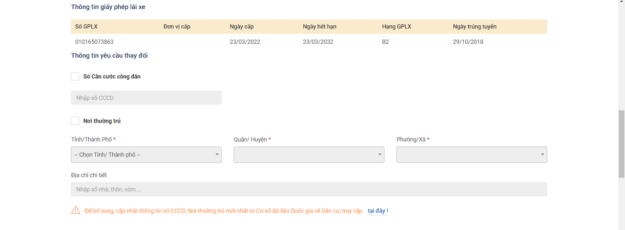Click the Số GPLX column header
Screen dimensions: 625x230
pos(86,27)
